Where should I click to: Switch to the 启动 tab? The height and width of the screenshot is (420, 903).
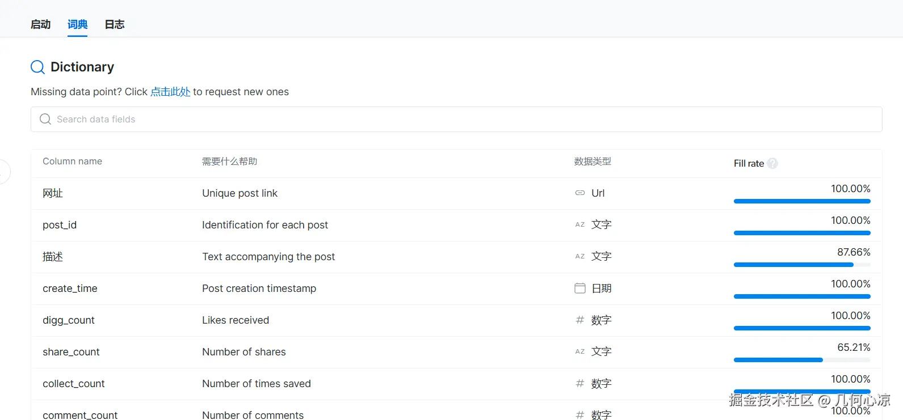[40, 24]
